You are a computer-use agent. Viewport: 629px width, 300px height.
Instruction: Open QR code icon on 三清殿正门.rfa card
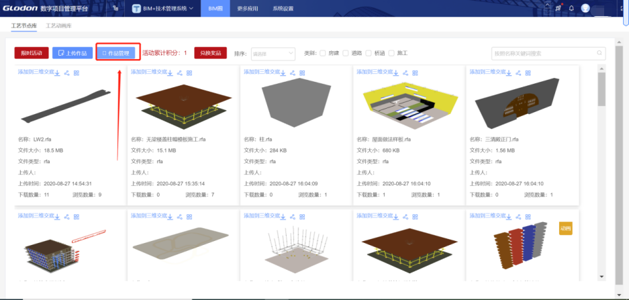[x=528, y=73]
